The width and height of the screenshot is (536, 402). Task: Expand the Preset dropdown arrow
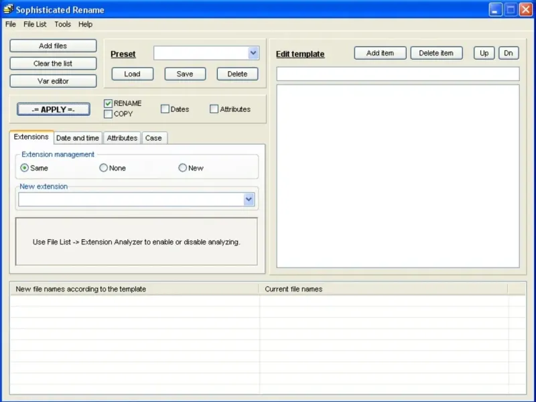tap(253, 53)
